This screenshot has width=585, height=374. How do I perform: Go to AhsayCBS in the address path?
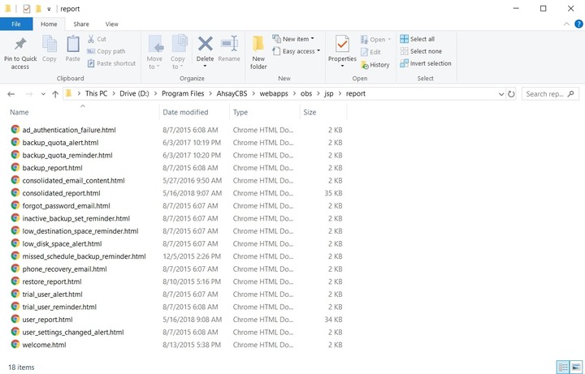[x=232, y=93]
